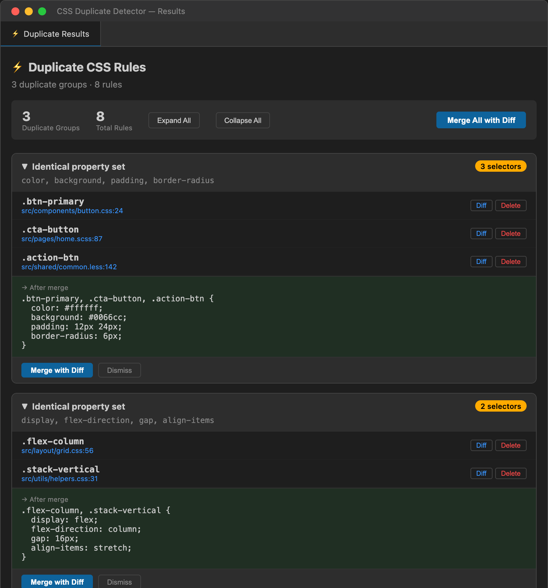Click the Duplicate Groups stat label

point(51,128)
